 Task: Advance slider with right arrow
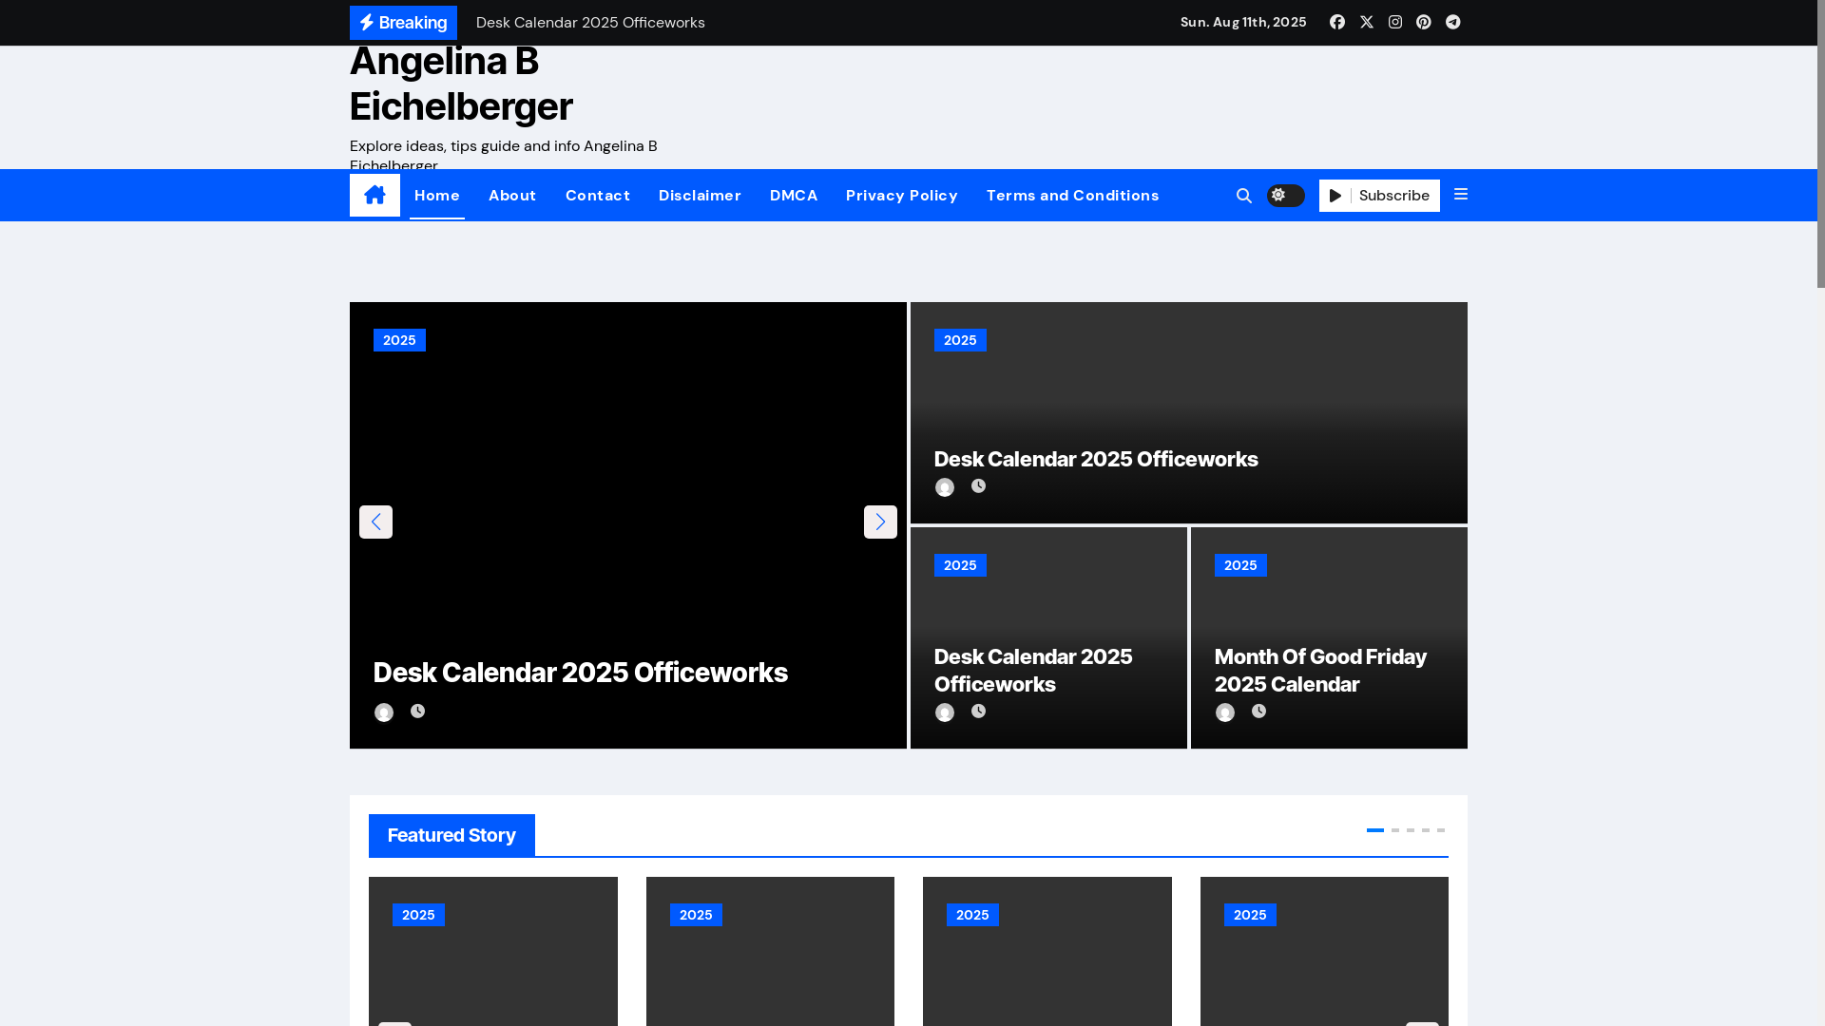tap(880, 522)
